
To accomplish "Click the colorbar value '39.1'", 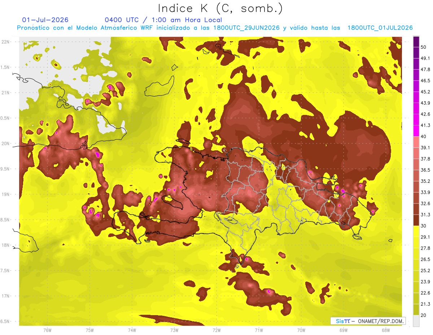I will click(425, 147).
